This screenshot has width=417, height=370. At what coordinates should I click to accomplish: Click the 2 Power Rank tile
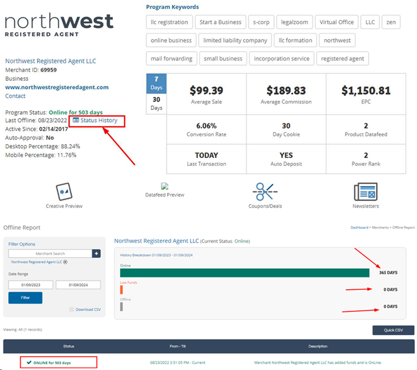tap(366, 159)
